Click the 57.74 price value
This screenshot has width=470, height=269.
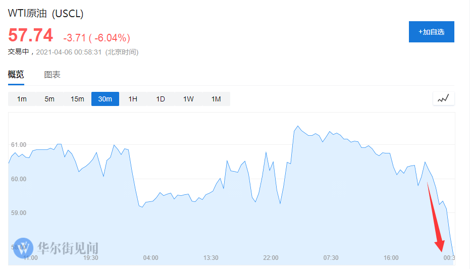31,35
